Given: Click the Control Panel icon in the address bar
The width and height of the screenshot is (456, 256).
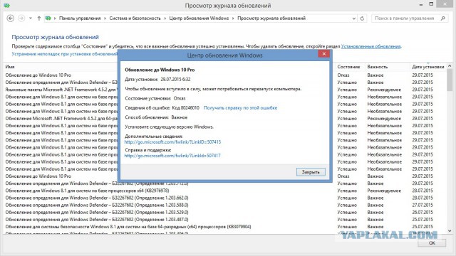Looking at the screenshot, I should pos(48,18).
